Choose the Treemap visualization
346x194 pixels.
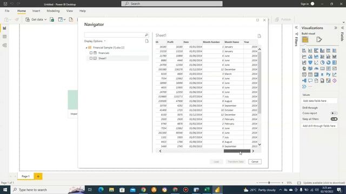coord(335,63)
